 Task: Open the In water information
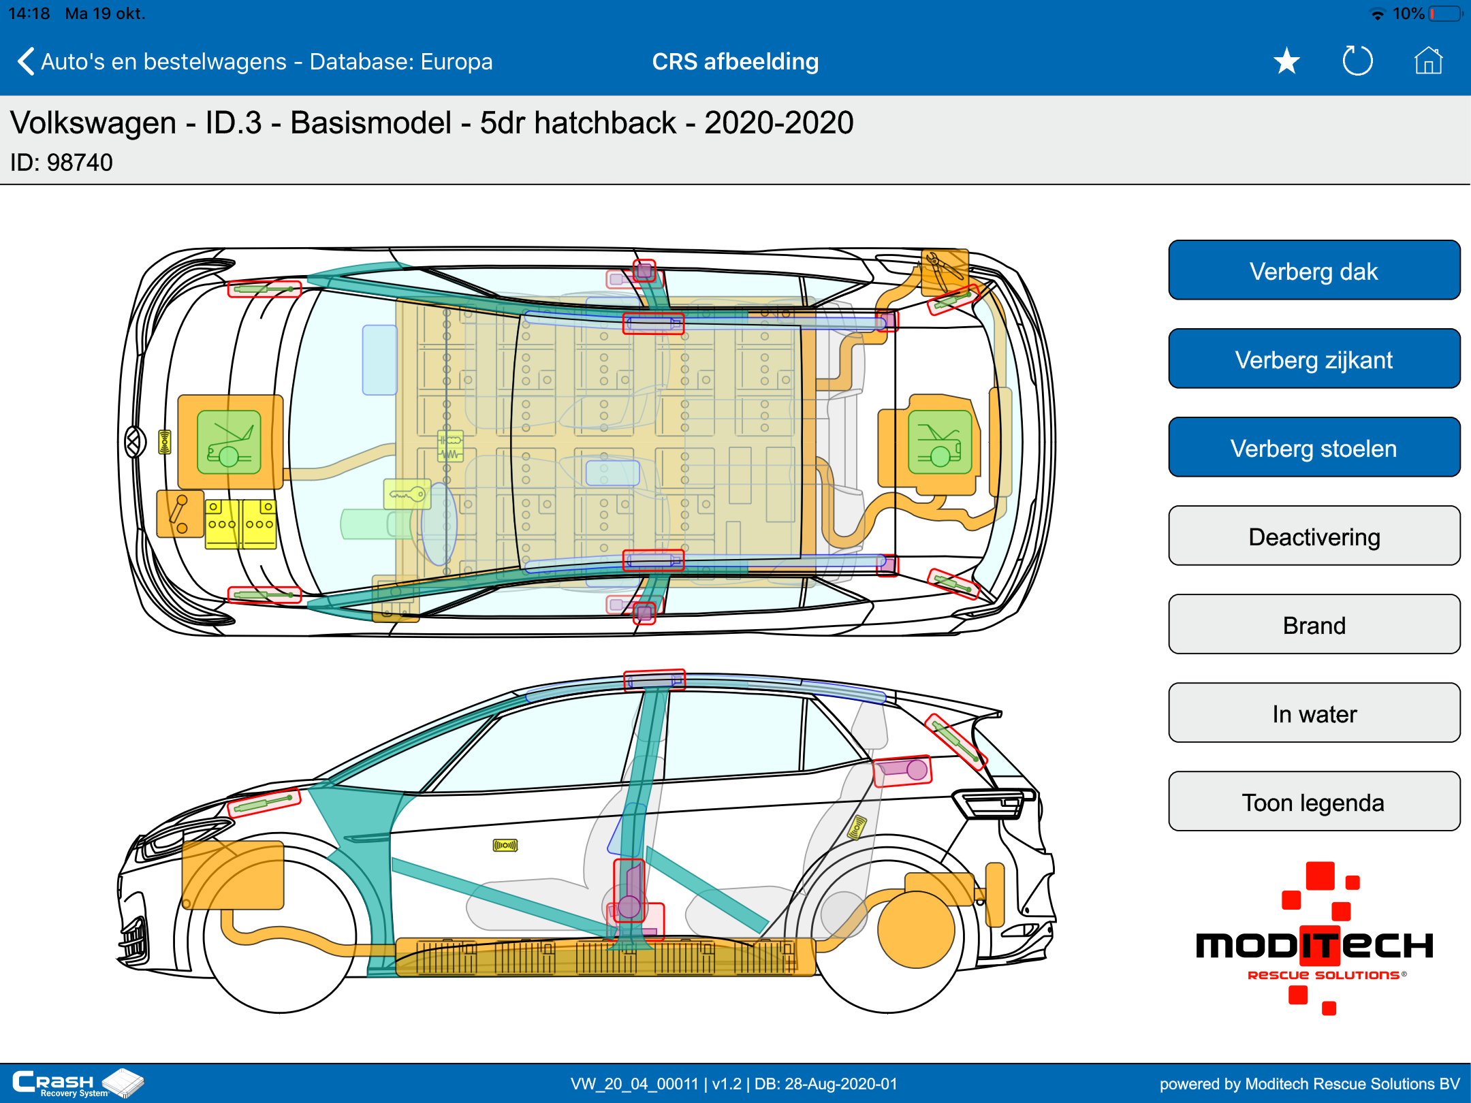click(x=1314, y=713)
